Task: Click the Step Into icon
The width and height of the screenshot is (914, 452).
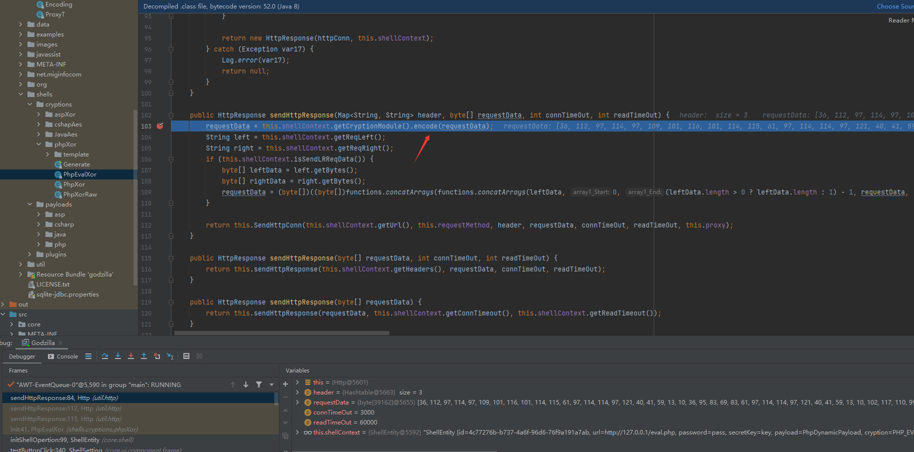Action: coord(118,356)
